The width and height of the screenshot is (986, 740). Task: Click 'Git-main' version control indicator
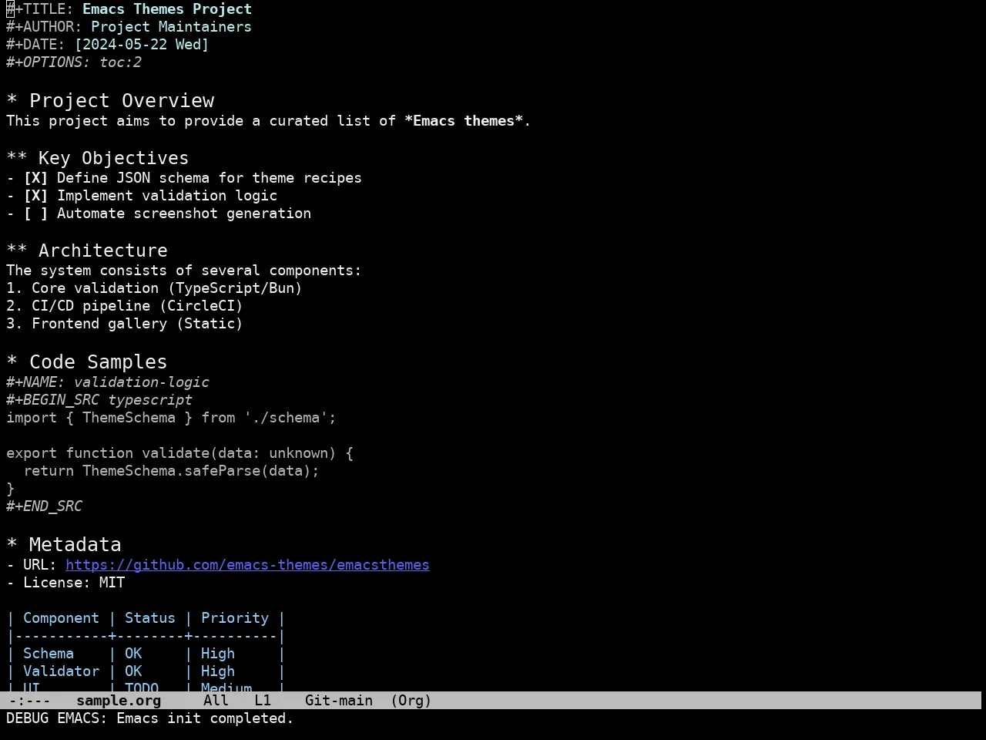339,701
